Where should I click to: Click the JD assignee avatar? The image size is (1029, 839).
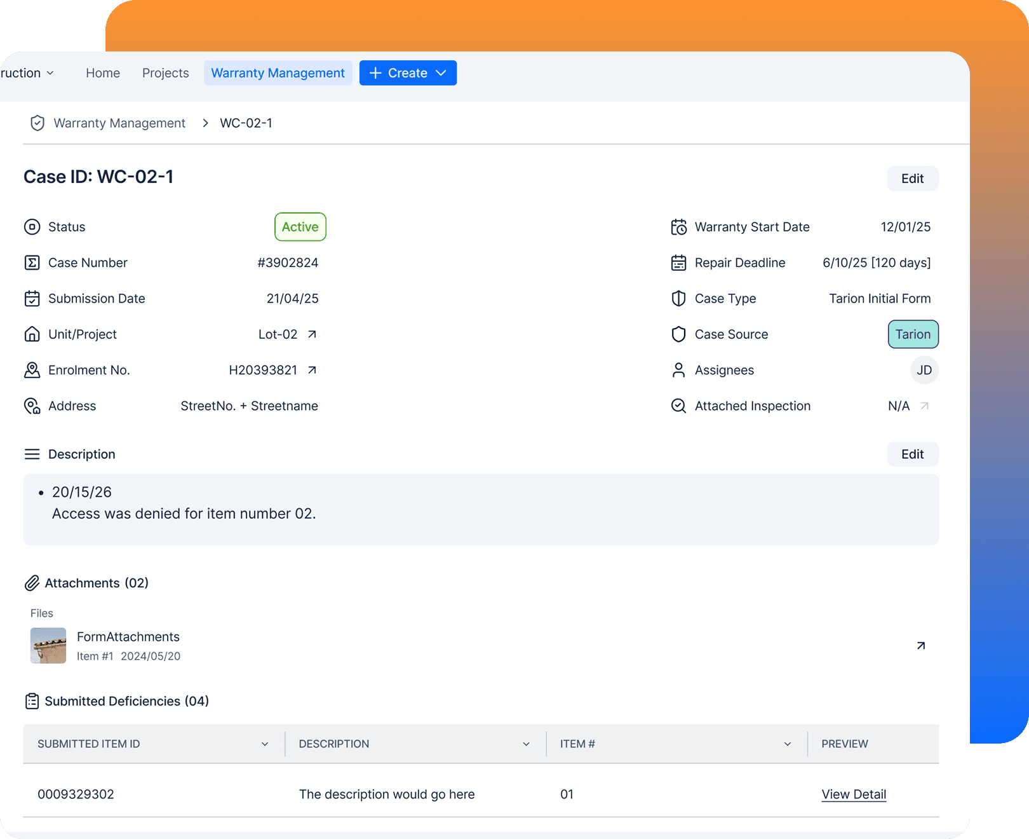(924, 370)
